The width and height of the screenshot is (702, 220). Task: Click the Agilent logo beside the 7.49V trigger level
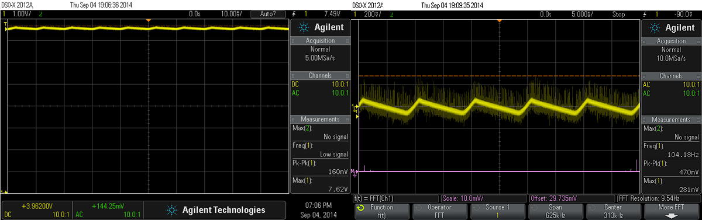[x=320, y=27]
